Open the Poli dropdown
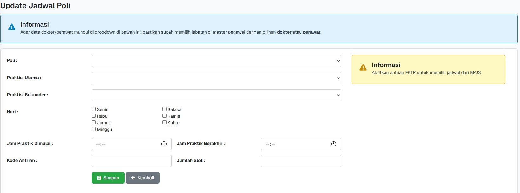520x193 pixels. pos(216,61)
